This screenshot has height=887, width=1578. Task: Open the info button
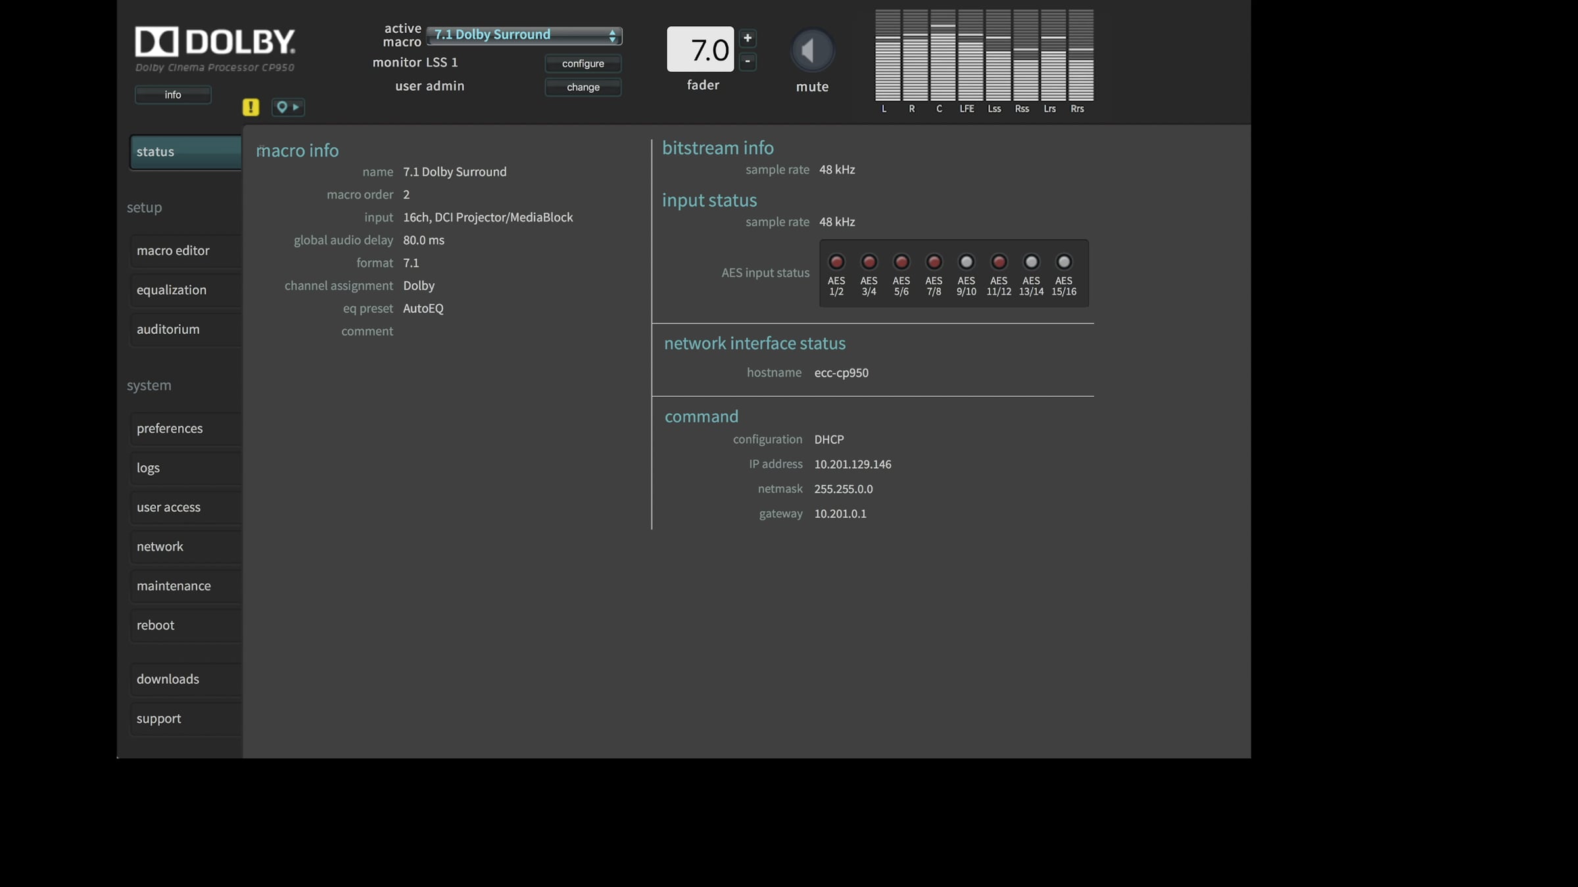[x=173, y=95]
